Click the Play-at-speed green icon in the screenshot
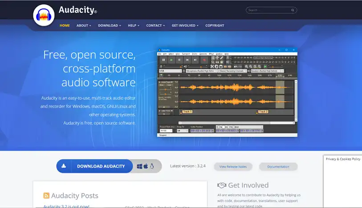 pyautogui.click(x=265, y=66)
